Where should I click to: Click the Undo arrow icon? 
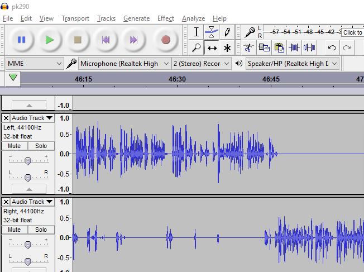click(x=332, y=47)
